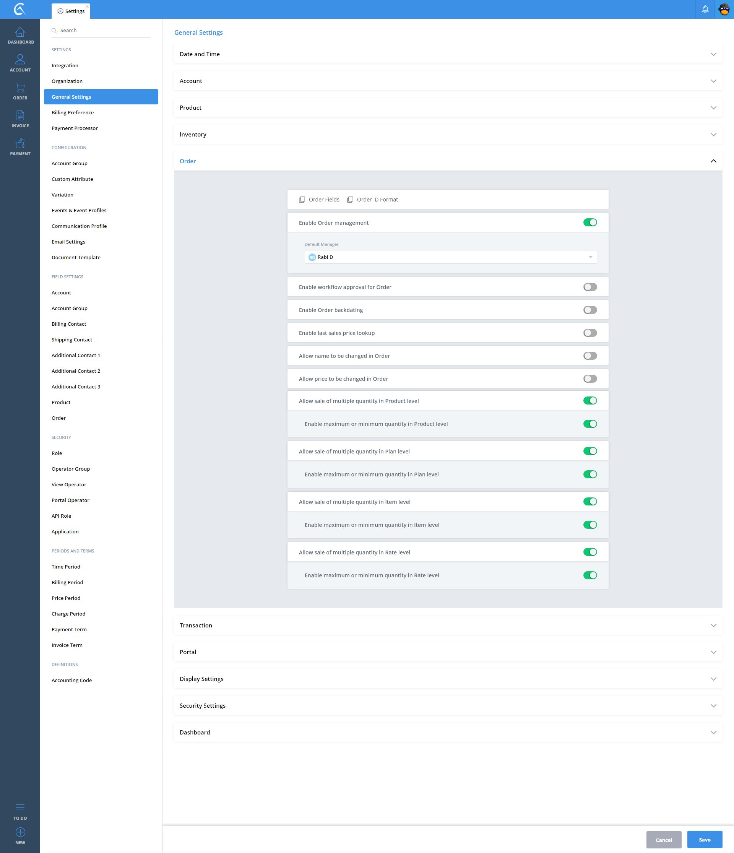Select Billing Preference in settings menu

click(x=73, y=112)
